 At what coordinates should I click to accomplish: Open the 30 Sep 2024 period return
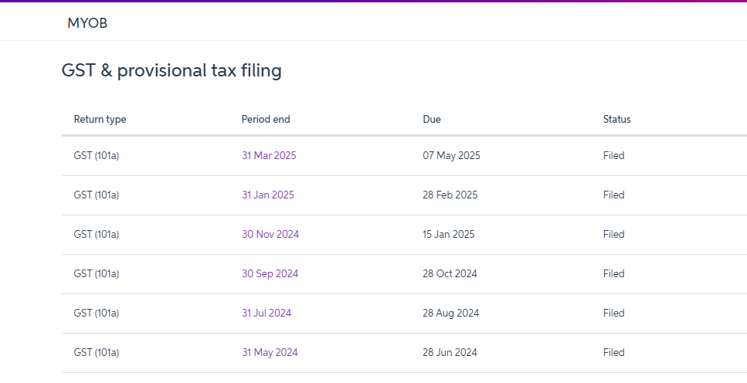[x=270, y=273]
